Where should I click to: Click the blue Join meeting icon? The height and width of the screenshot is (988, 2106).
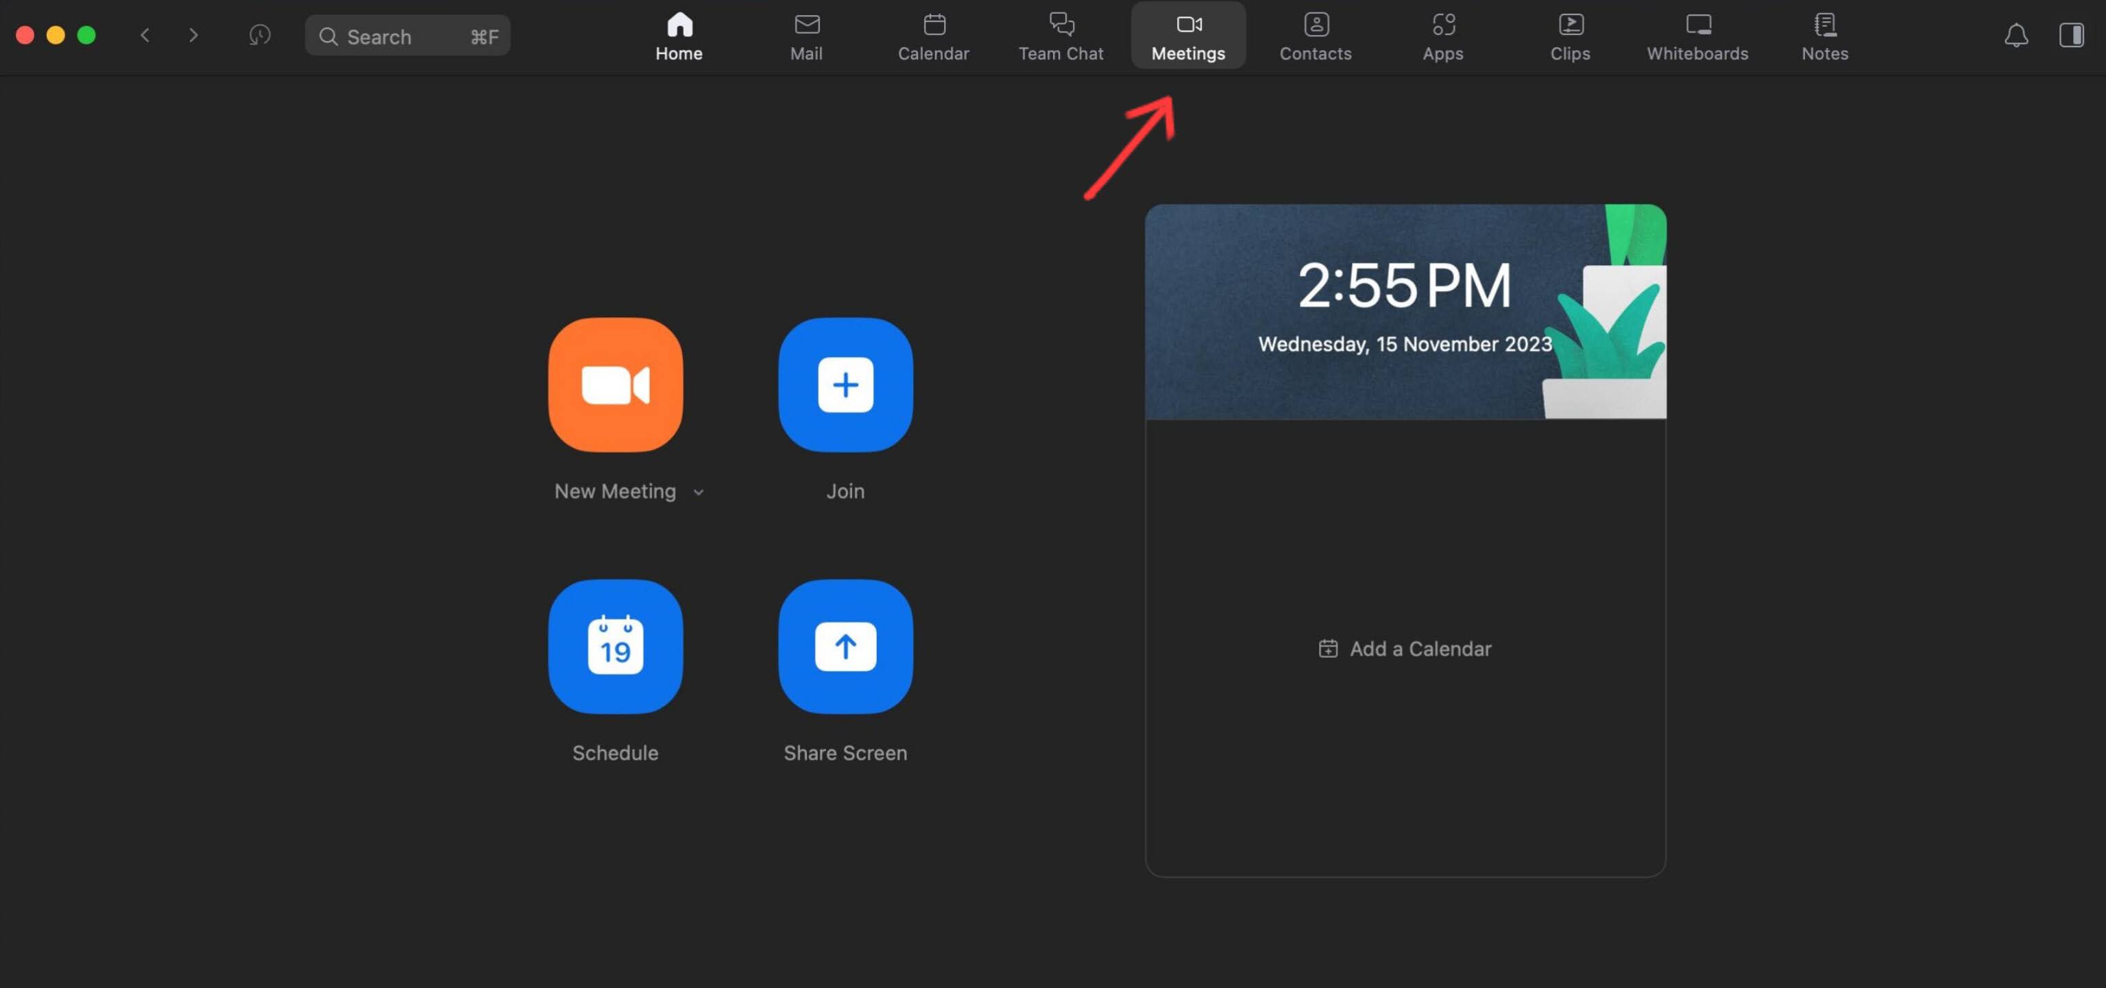tap(845, 385)
